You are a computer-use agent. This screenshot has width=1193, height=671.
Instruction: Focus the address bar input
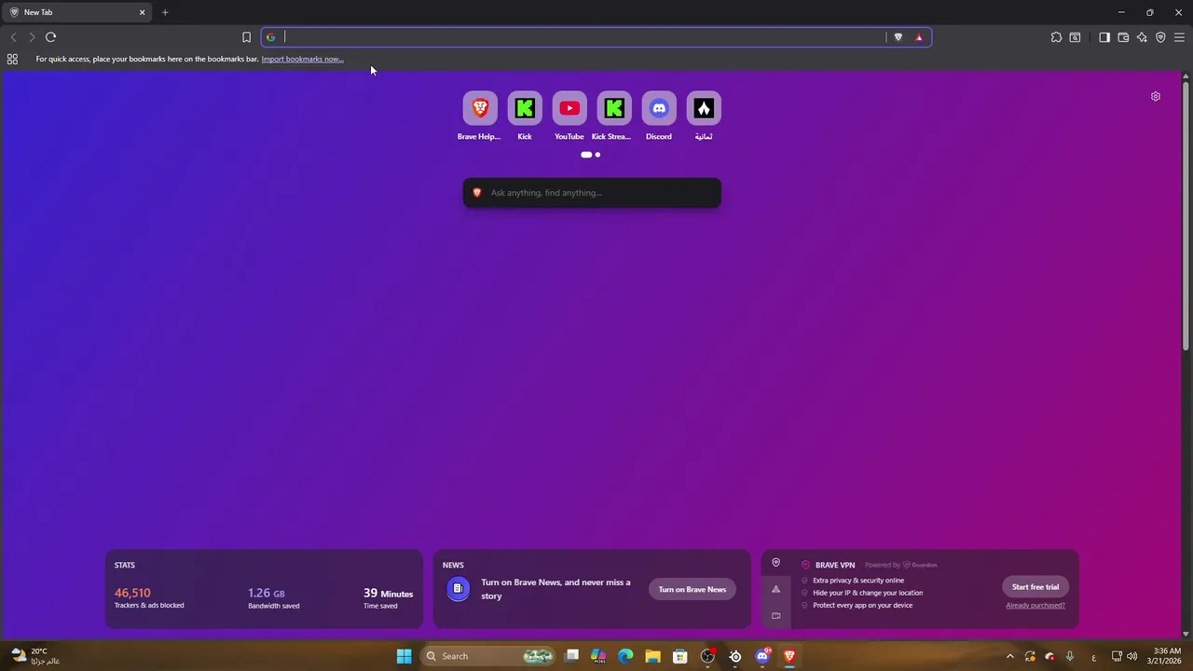point(583,37)
